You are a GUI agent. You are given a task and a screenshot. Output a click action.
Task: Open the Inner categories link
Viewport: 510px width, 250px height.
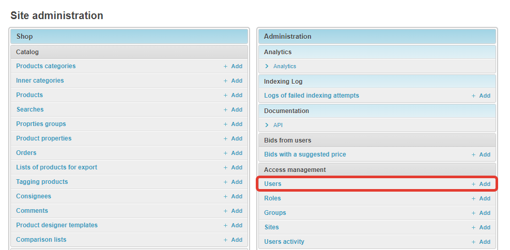(x=40, y=81)
